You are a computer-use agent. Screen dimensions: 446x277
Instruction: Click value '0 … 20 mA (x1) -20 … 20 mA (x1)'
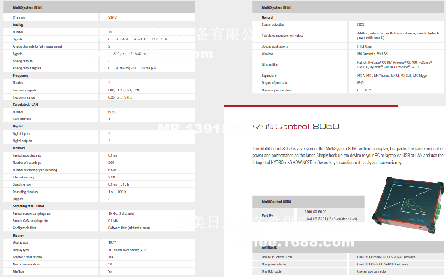click(132, 68)
